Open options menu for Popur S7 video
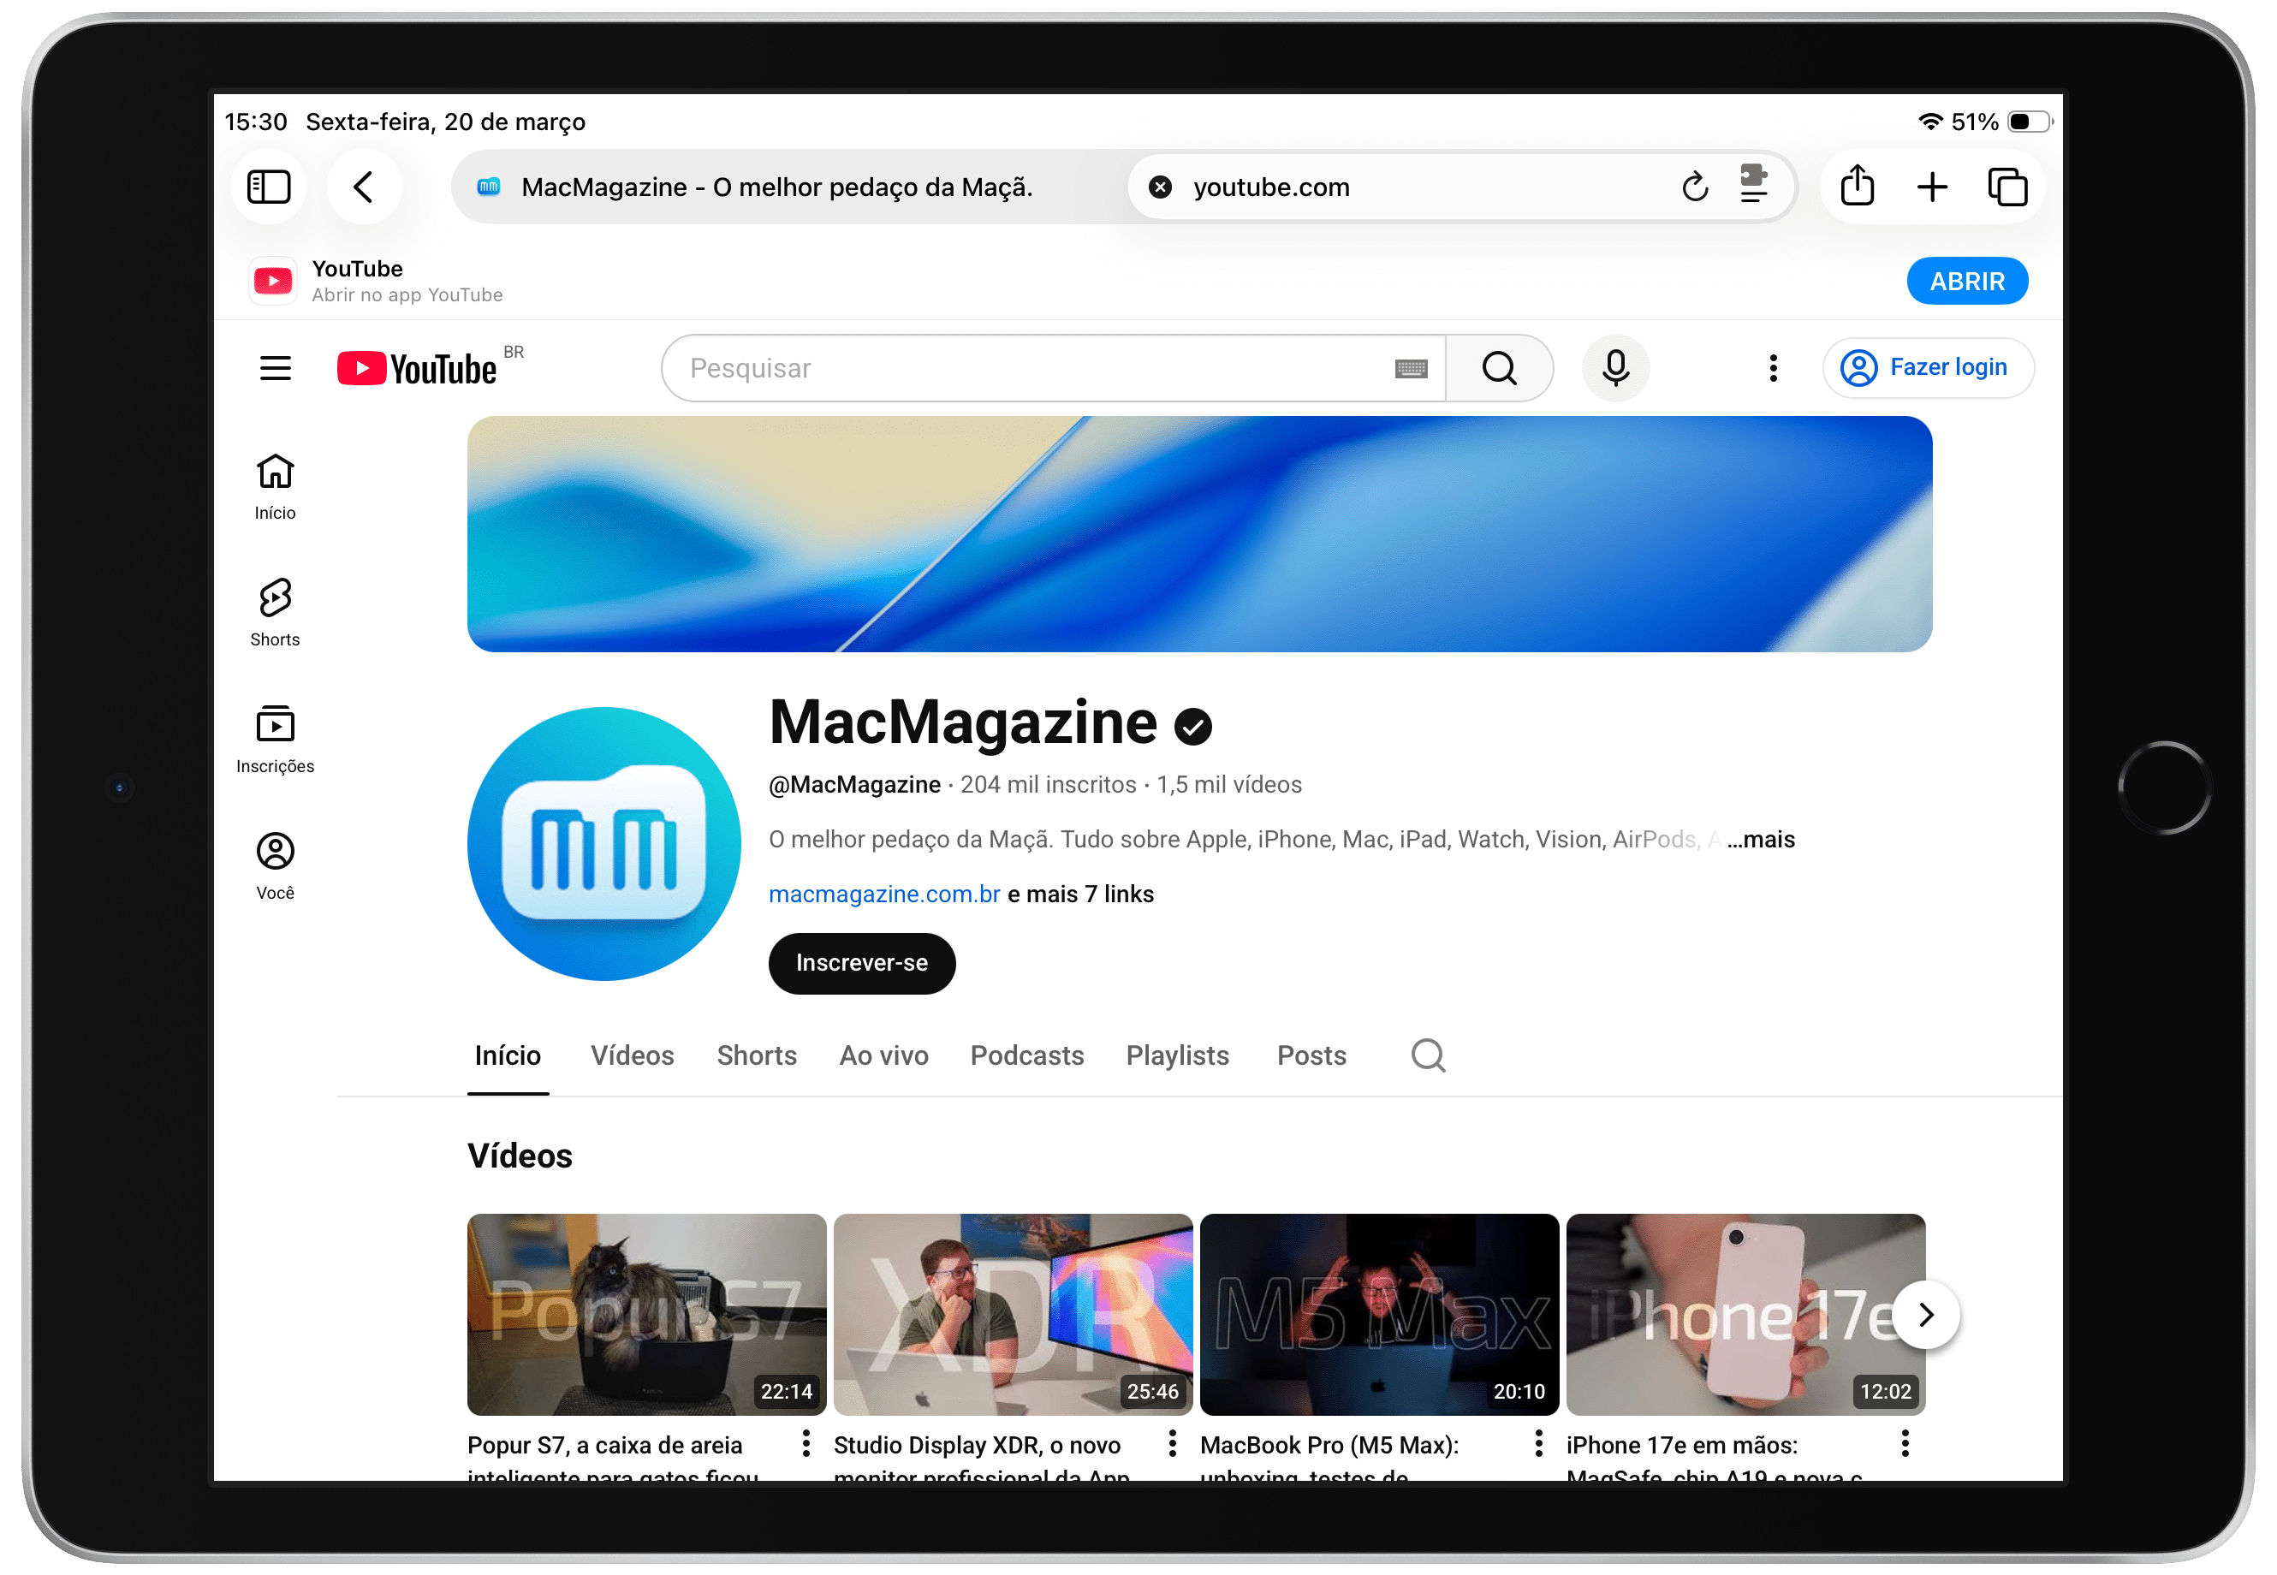This screenshot has height=1575, width=2277. pos(806,1444)
